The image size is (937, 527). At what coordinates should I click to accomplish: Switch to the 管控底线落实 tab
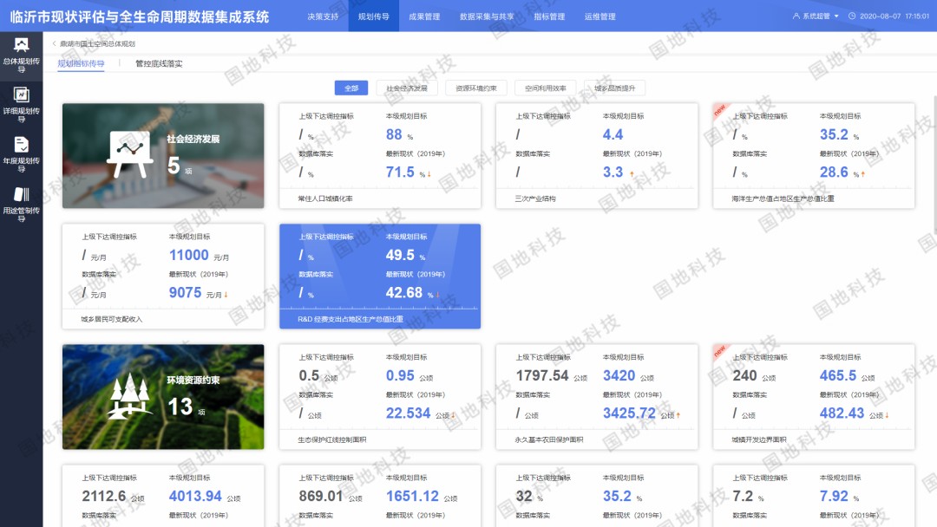pyautogui.click(x=159, y=63)
